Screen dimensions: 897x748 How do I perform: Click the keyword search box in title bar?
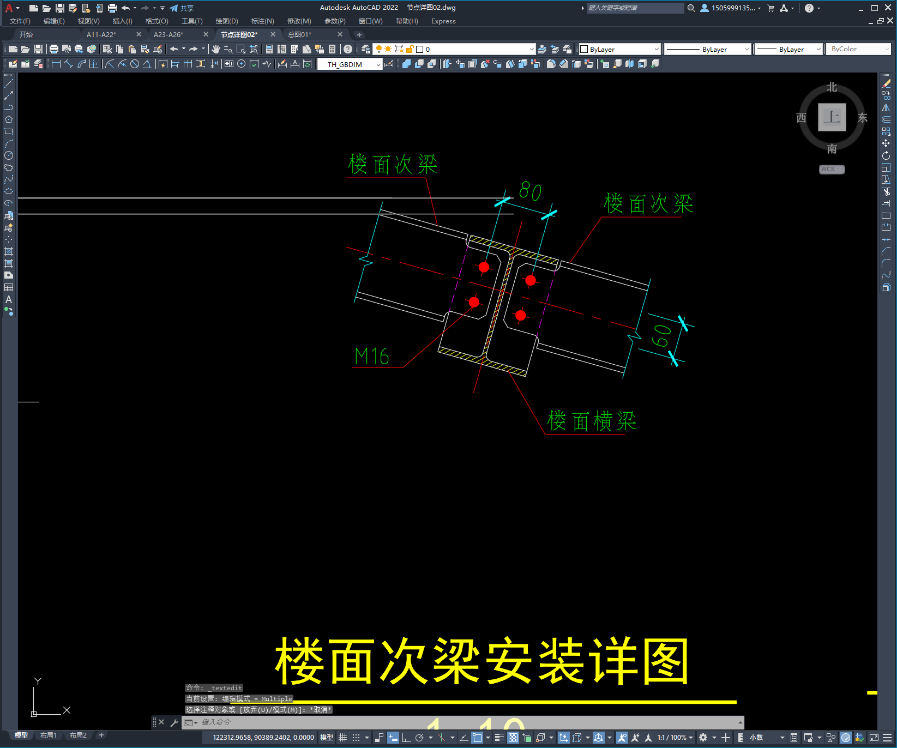pyautogui.click(x=635, y=8)
